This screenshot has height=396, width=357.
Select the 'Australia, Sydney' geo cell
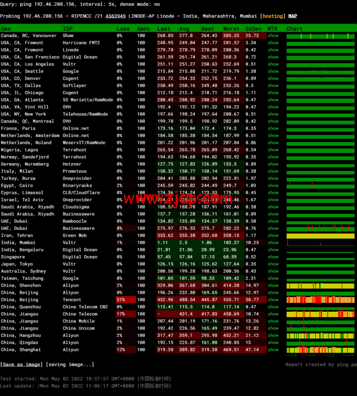24,271
